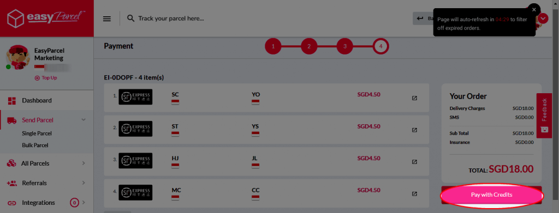The width and height of the screenshot is (559, 213).
Task: Click the easyParcel logo
Action: tap(46, 18)
